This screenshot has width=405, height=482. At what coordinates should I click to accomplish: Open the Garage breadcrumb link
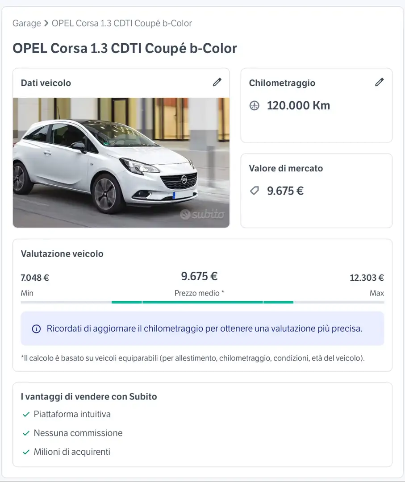(x=27, y=23)
